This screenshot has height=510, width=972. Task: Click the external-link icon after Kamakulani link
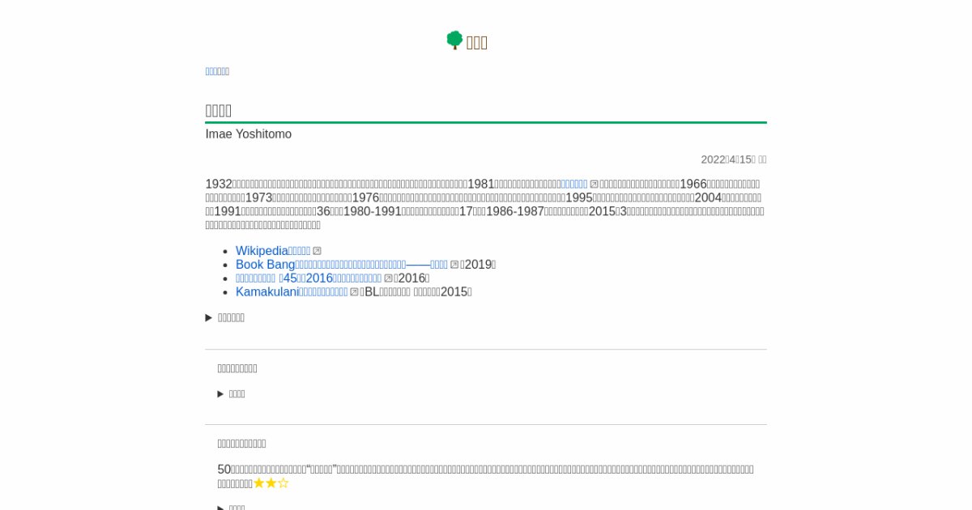pyautogui.click(x=354, y=292)
